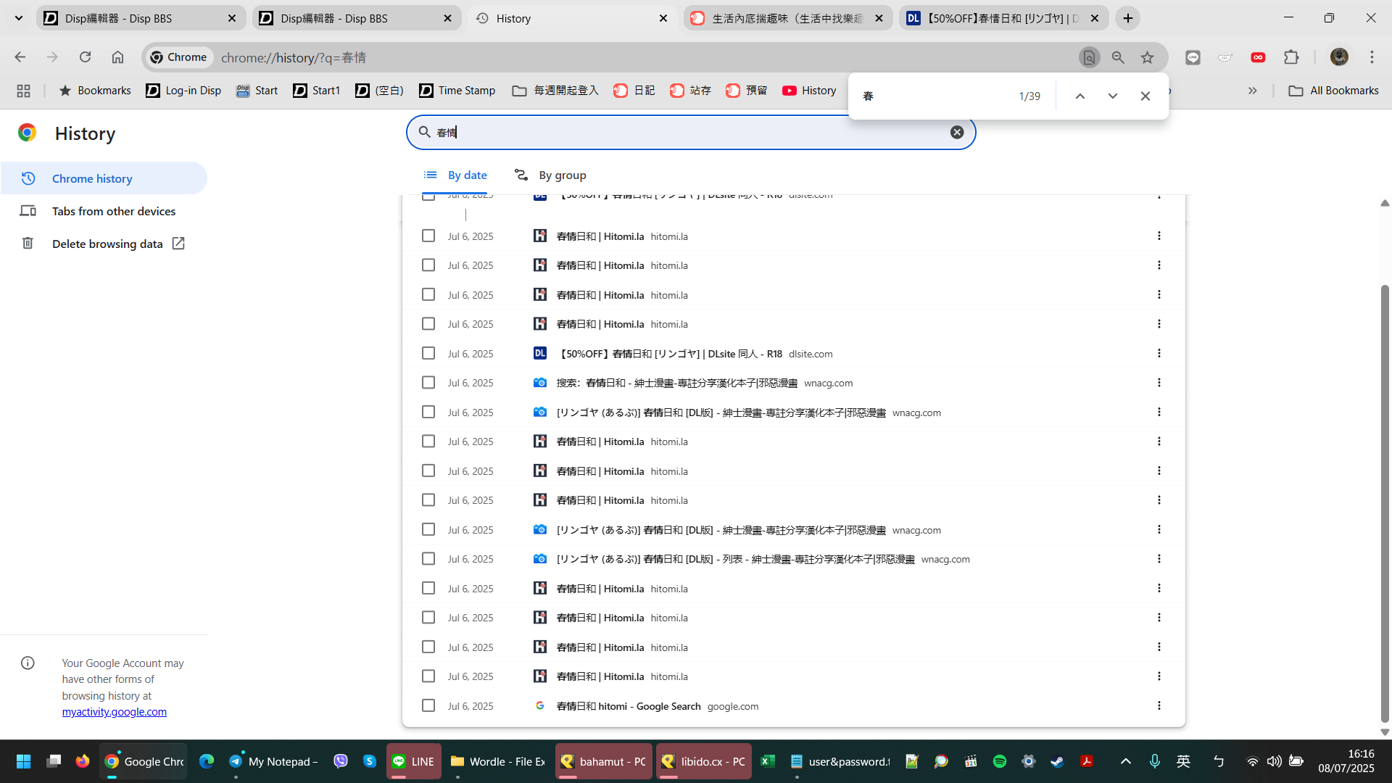Open three-dot menu for DLsite 50%OFF entry
The width and height of the screenshot is (1392, 783).
(x=1159, y=353)
